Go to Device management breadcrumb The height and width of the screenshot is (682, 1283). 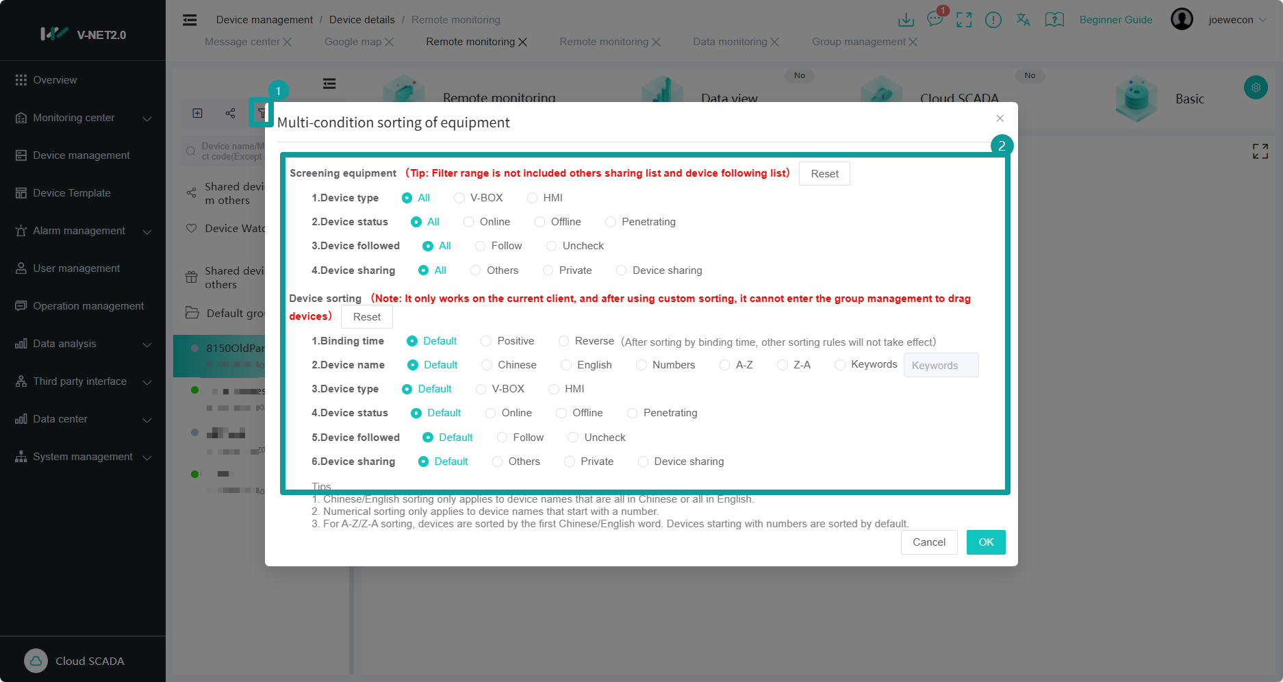point(264,20)
